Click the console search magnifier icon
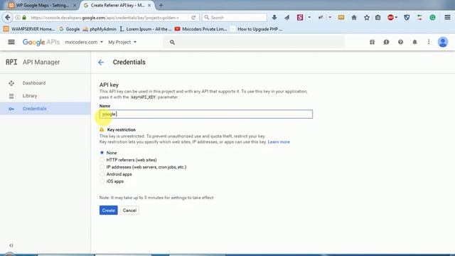Image resolution: width=455 pixels, height=256 pixels. (172, 43)
